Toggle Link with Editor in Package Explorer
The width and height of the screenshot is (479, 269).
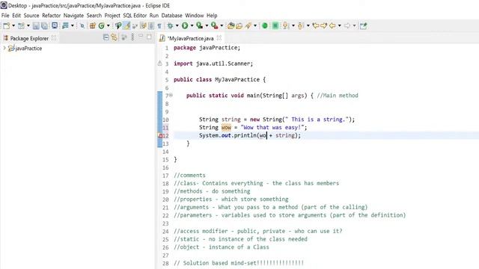(115, 37)
